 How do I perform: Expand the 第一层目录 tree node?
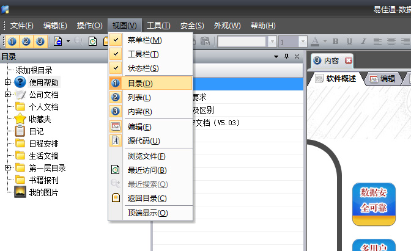coord(8,168)
